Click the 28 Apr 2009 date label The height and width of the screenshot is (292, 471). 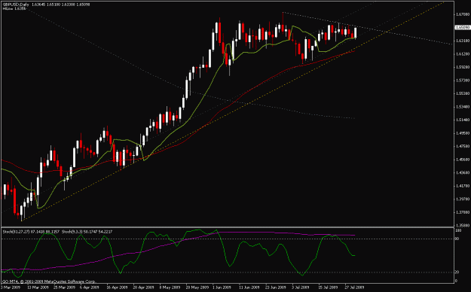[x=143, y=287]
